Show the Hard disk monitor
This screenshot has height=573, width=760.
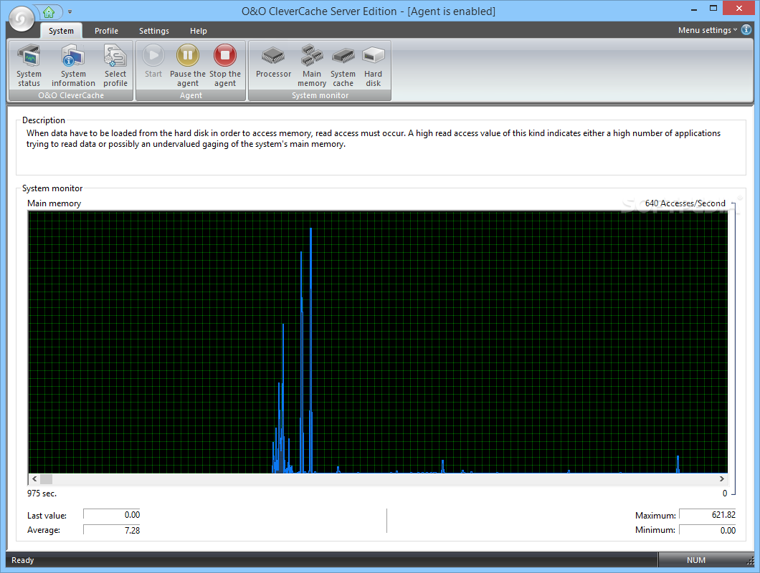click(374, 65)
